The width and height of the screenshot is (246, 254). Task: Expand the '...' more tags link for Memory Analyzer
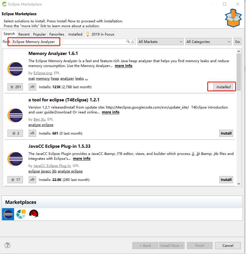click(x=86, y=78)
